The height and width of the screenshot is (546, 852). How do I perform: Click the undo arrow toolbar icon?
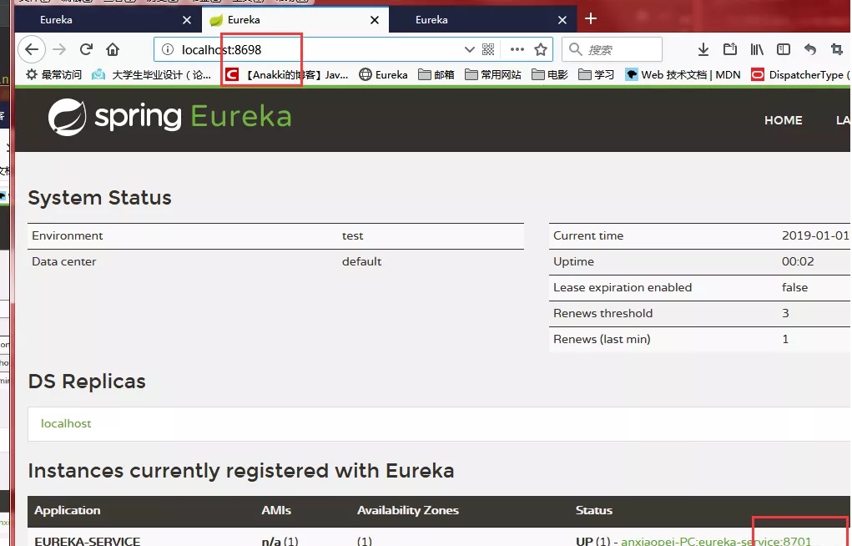810,49
